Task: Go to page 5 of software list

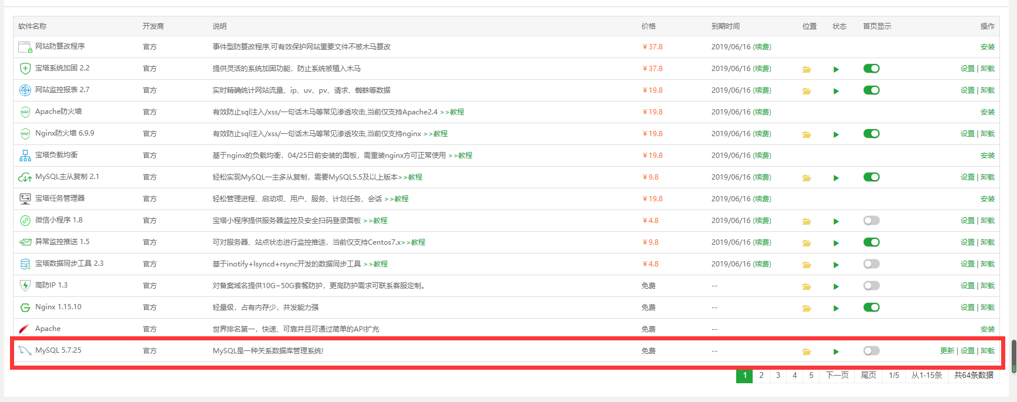Action: [x=811, y=376]
